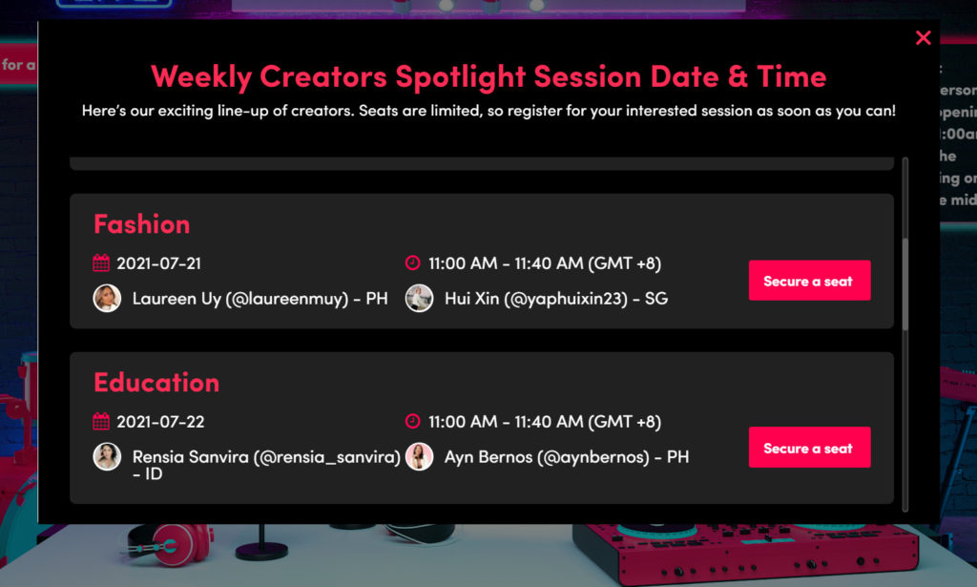Click the Education session clock icon
Image resolution: width=977 pixels, height=587 pixels.
coord(412,422)
